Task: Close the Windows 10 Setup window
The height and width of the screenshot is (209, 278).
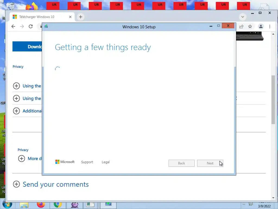Action: [x=228, y=26]
